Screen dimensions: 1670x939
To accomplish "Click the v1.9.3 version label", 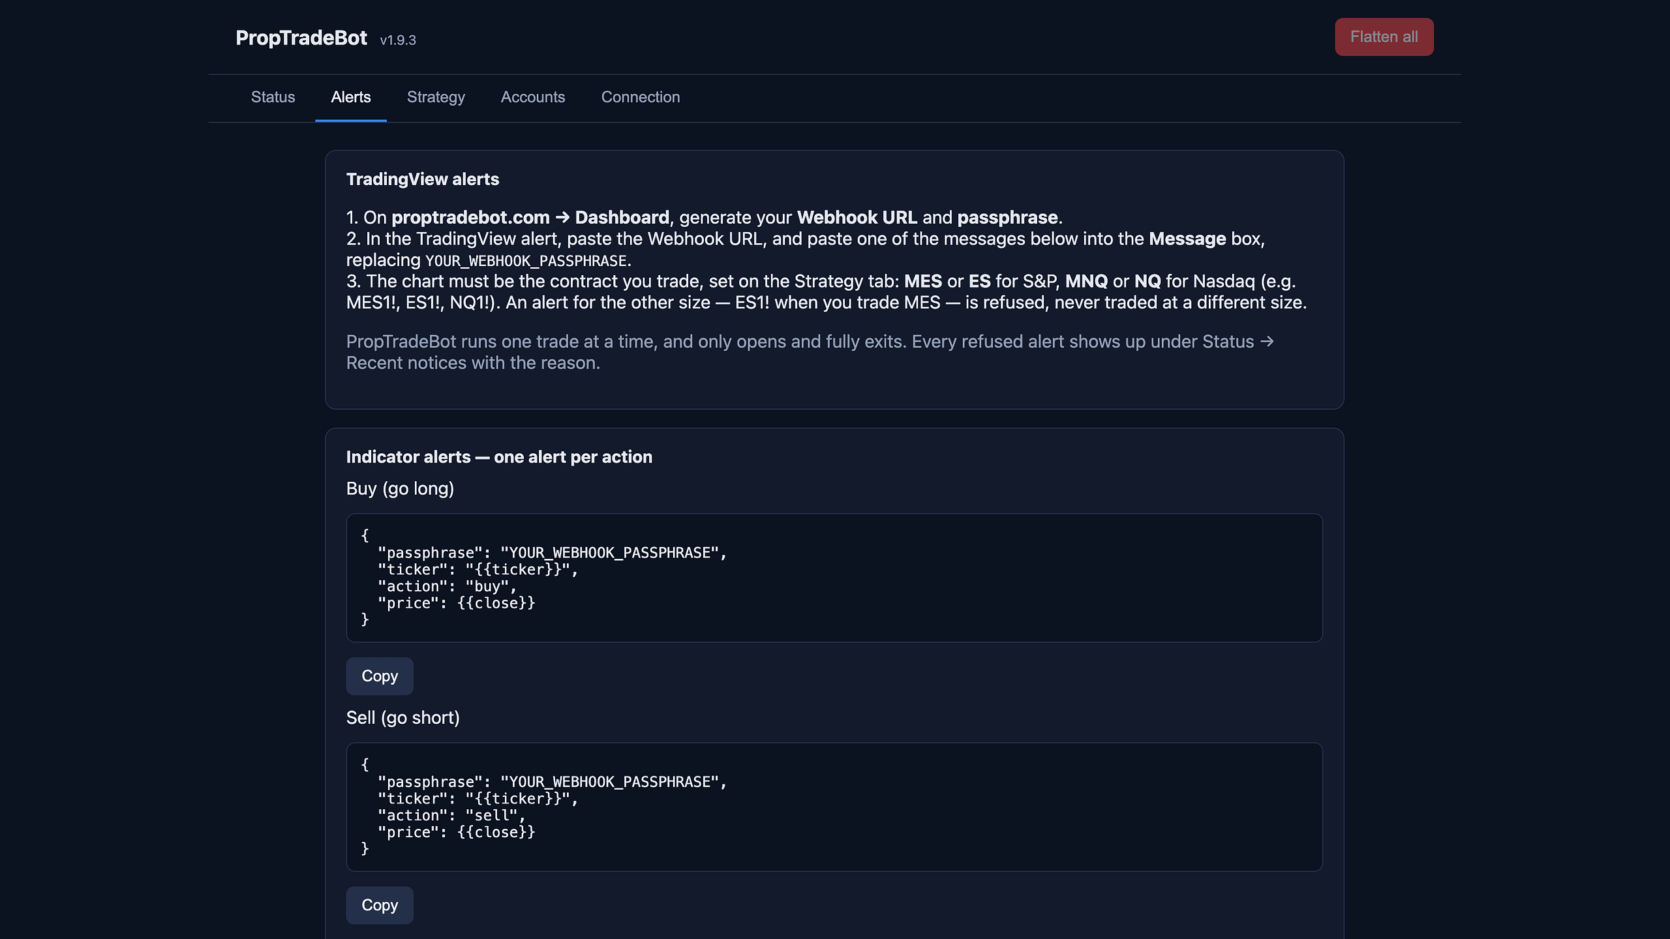I will click(x=398, y=40).
